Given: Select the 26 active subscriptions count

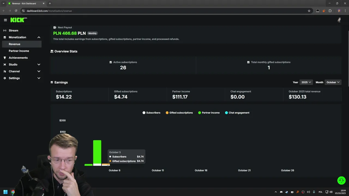Looking at the screenshot, I should tap(123, 68).
